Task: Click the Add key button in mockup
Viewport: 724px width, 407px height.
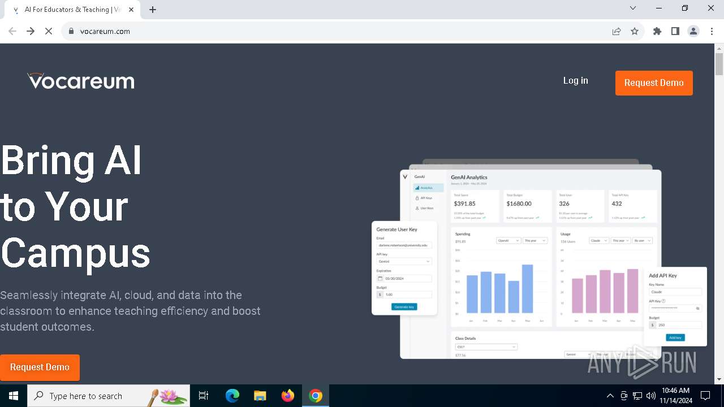Action: 675,337
